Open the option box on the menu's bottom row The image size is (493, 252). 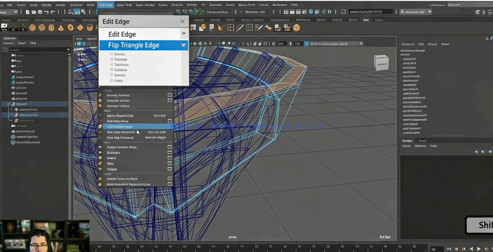coord(170,184)
